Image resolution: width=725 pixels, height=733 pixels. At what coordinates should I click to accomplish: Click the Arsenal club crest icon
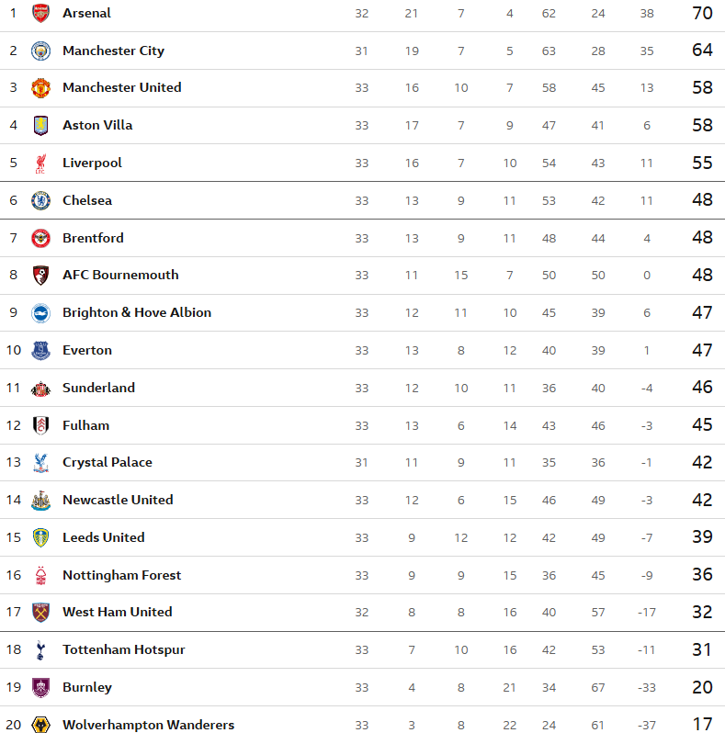tap(40, 13)
